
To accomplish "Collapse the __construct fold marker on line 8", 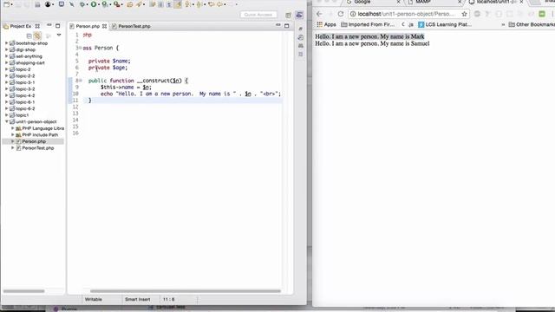I will tap(81, 81).
